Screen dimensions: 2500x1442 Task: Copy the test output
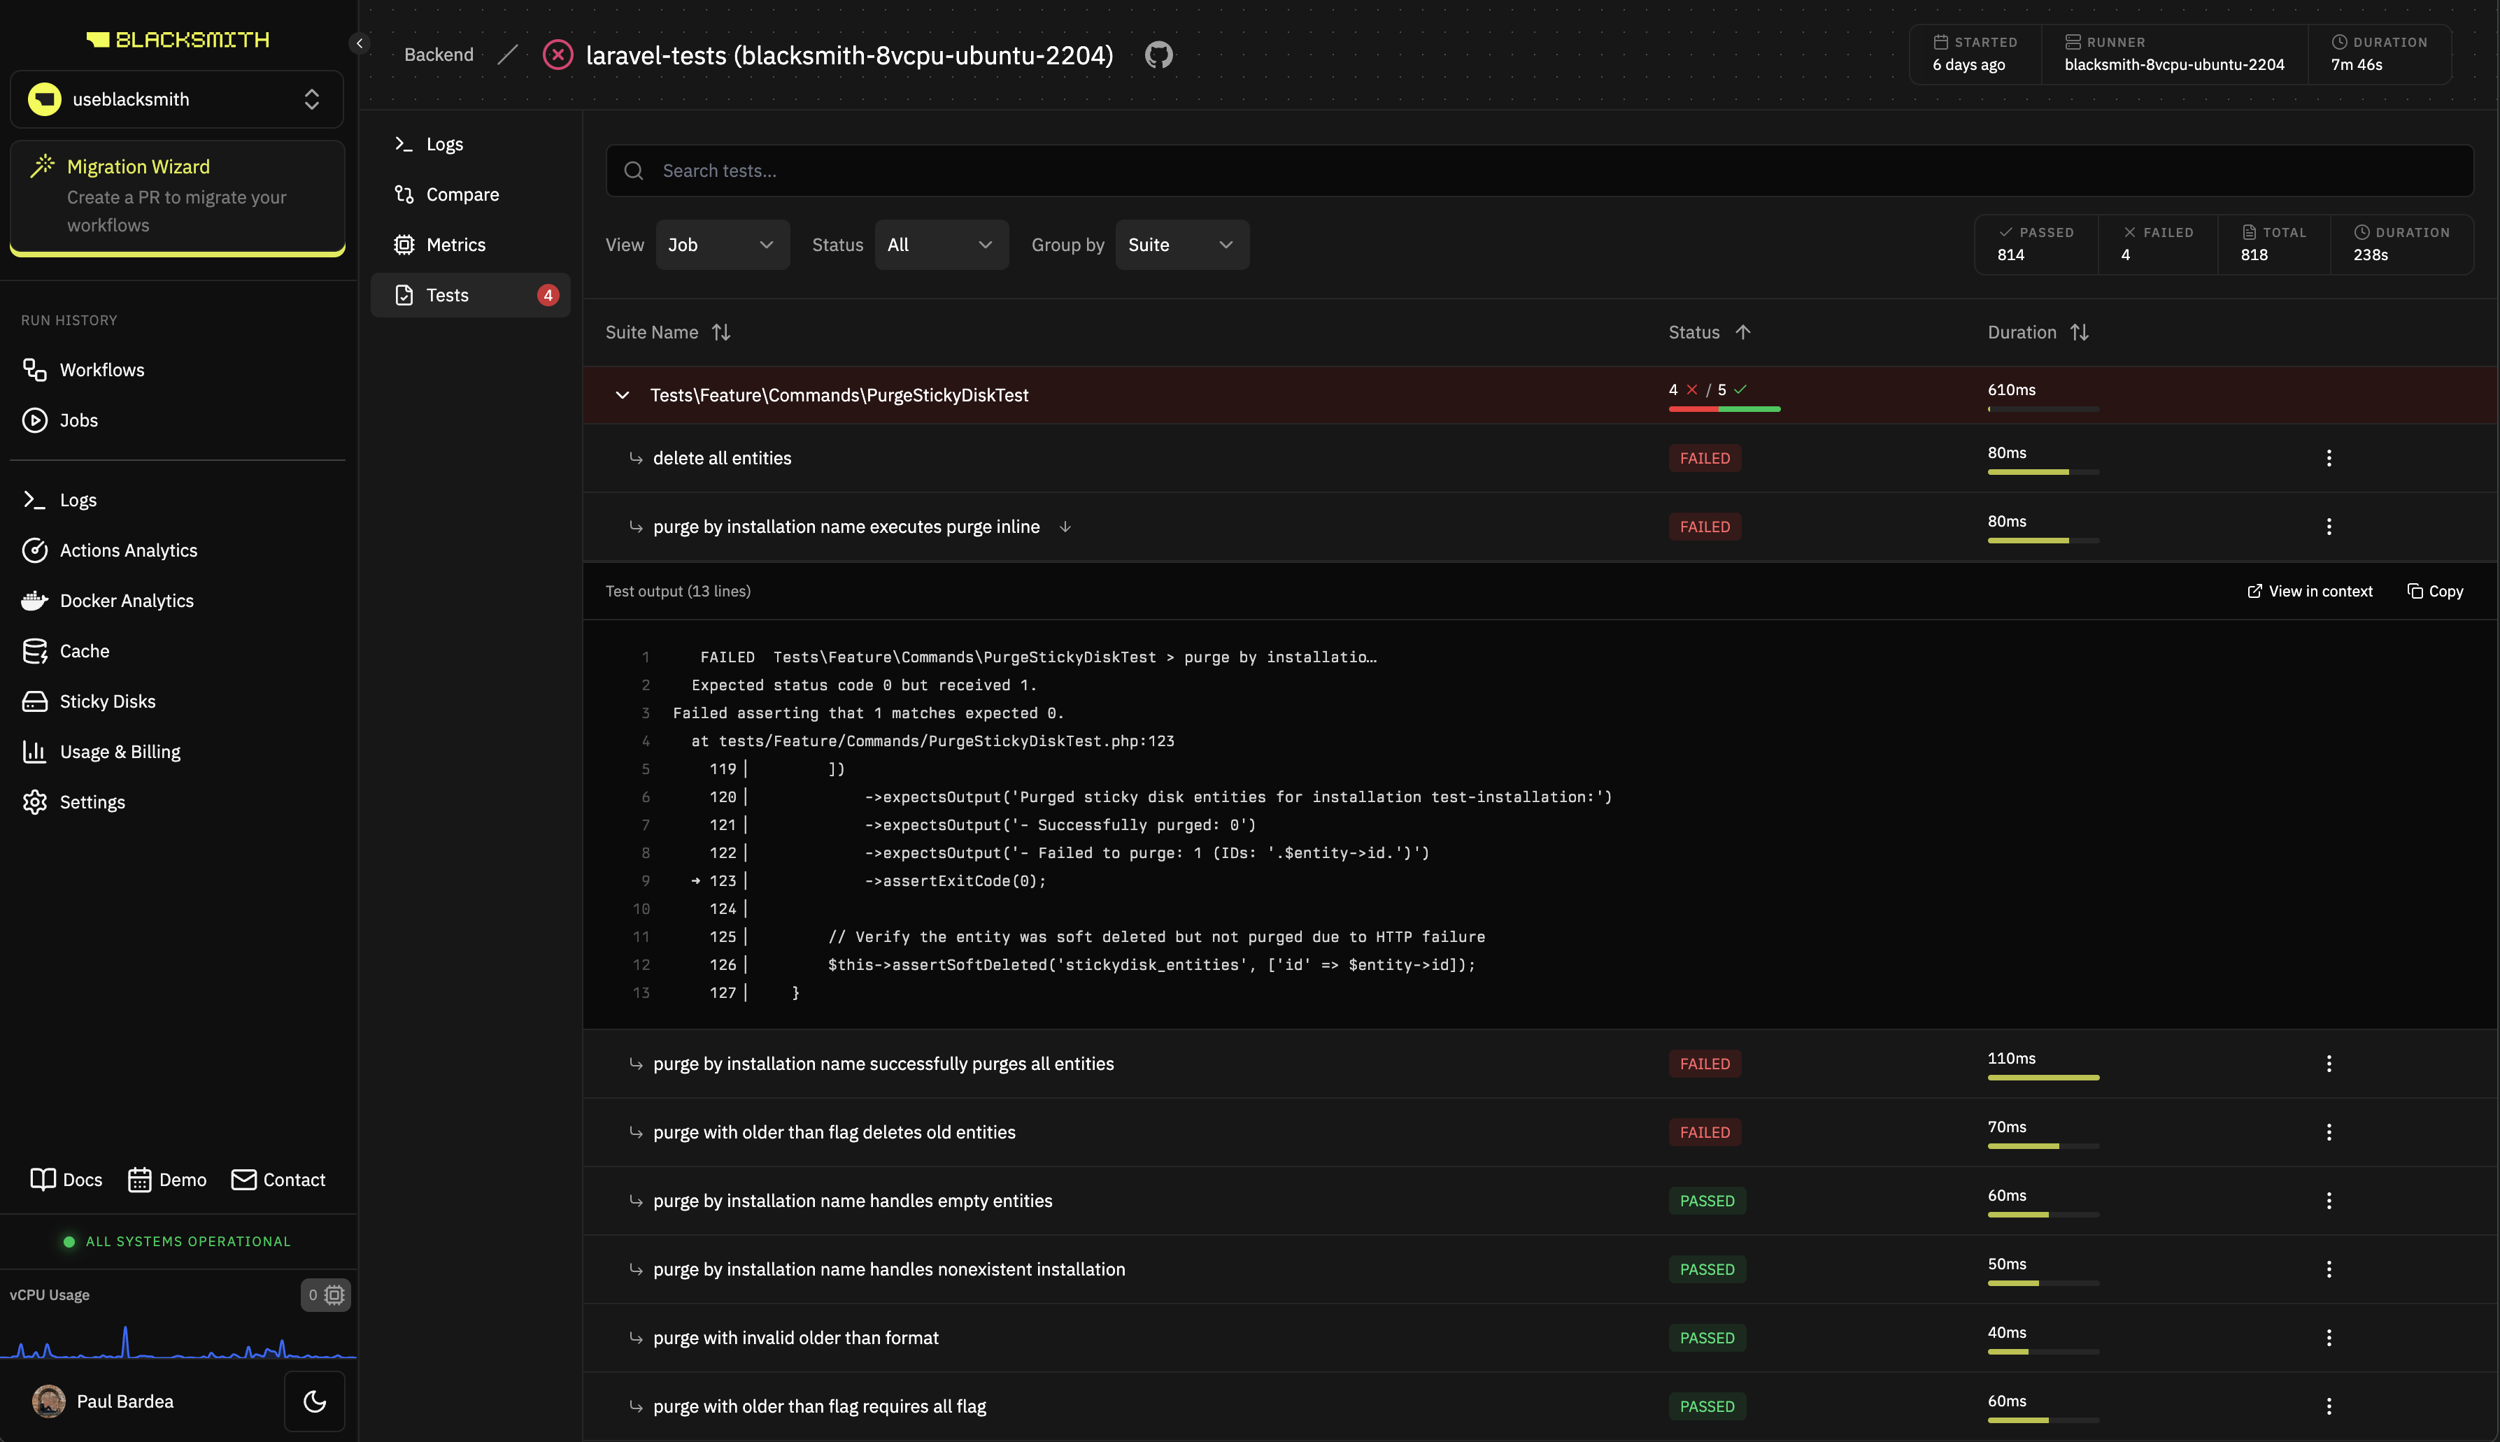(x=2435, y=591)
